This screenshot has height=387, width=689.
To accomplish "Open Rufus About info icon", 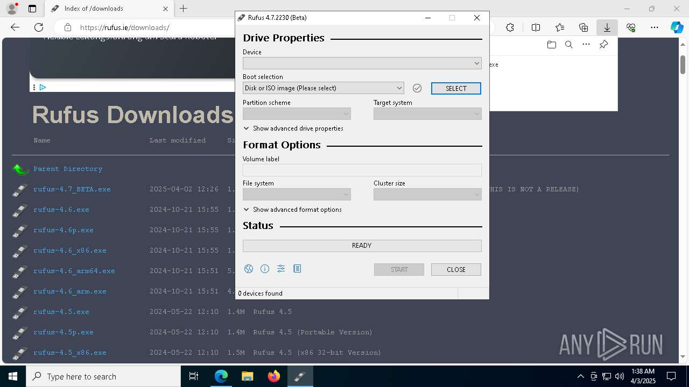I will (x=265, y=269).
